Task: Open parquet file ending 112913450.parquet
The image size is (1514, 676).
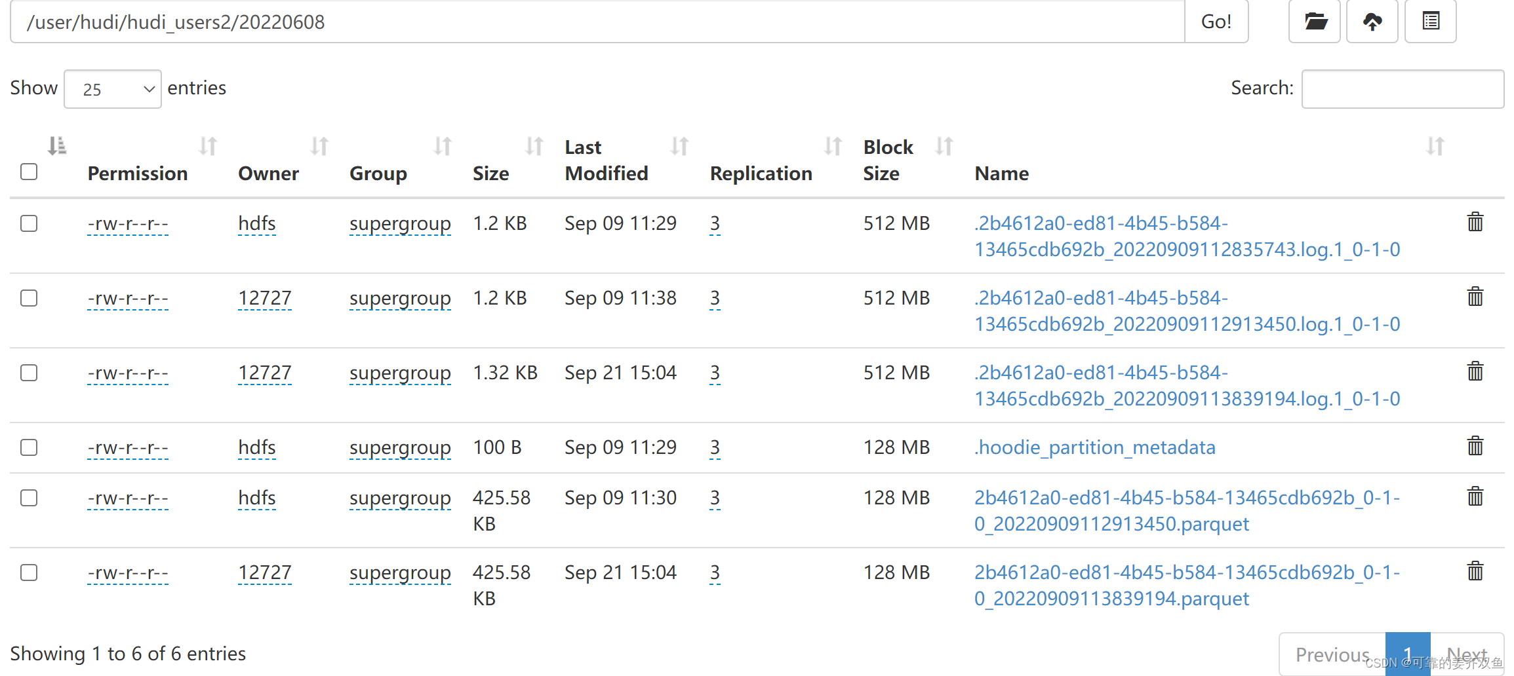Action: tap(1187, 511)
